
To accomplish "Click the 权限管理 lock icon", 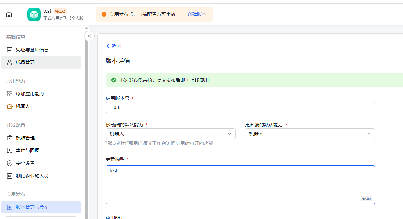I will (10, 138).
